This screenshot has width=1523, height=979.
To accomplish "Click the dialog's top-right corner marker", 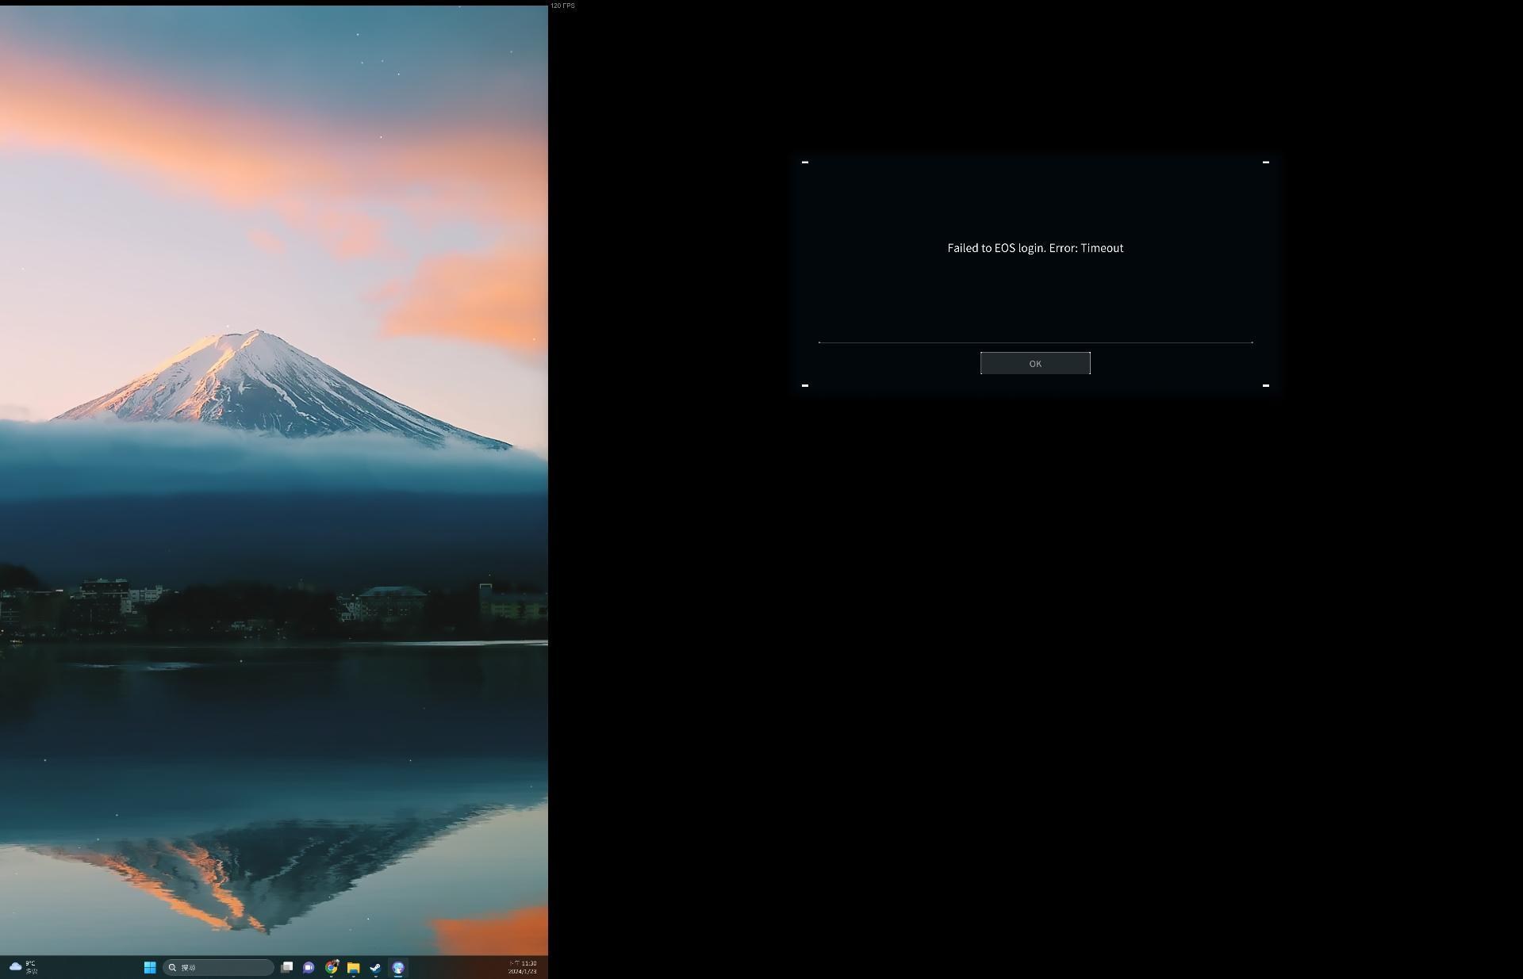I will point(1266,163).
